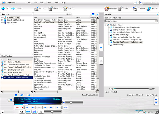Screen dimensions: 159x114
Task: Toggle the time scaling button
Action: click(x=41, y=112)
